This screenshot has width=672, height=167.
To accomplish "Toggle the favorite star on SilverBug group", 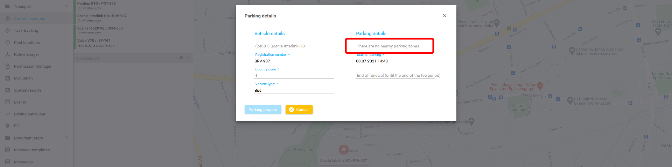I will 181,58.
